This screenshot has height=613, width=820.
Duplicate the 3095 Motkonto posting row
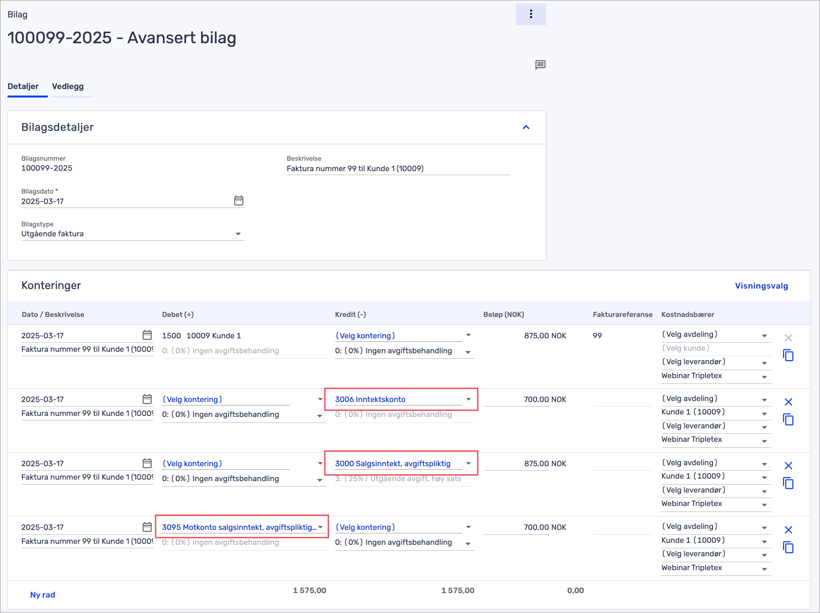pyautogui.click(x=788, y=547)
